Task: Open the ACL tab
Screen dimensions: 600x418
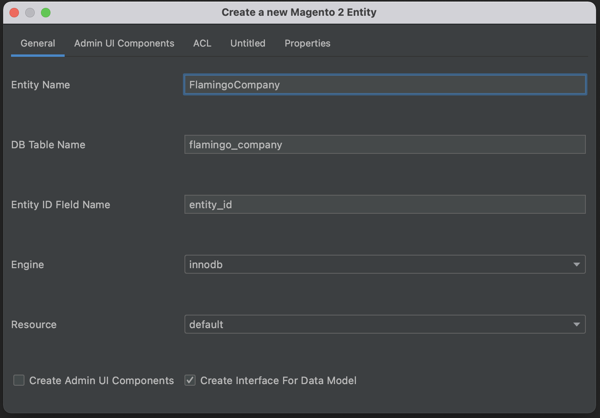Action: pos(202,43)
